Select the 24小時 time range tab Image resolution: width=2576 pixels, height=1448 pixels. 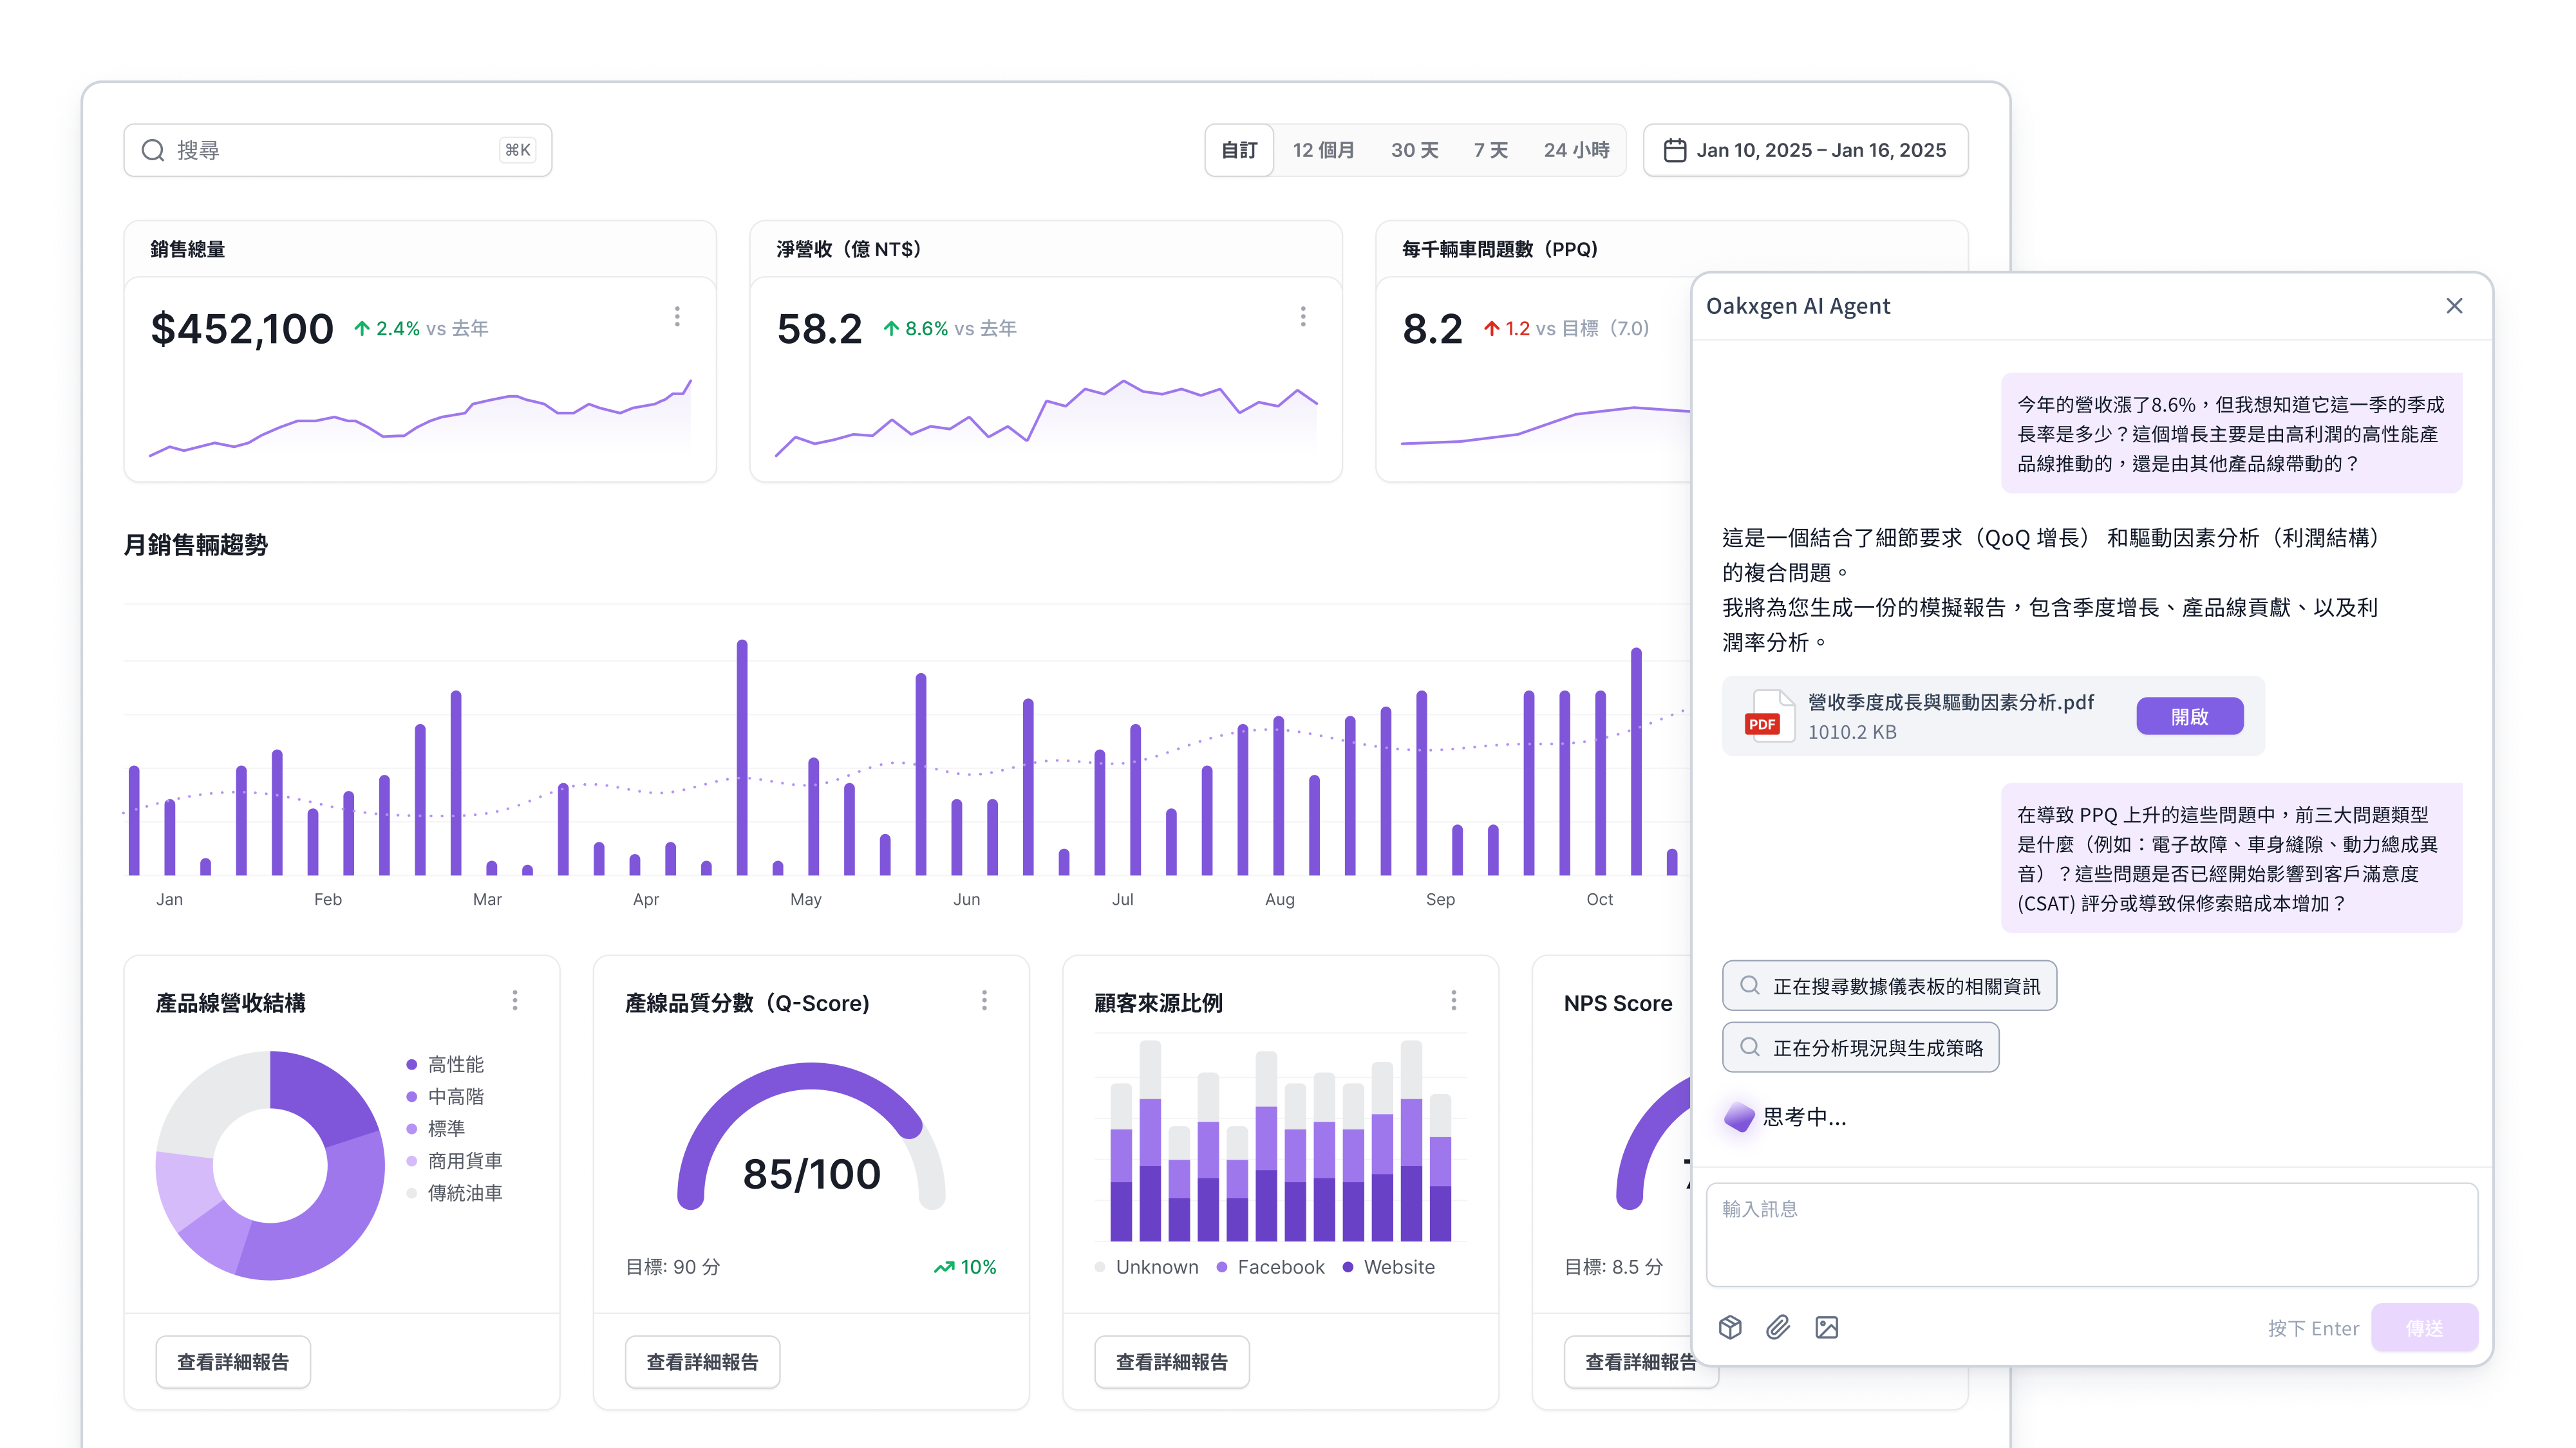coord(1576,150)
